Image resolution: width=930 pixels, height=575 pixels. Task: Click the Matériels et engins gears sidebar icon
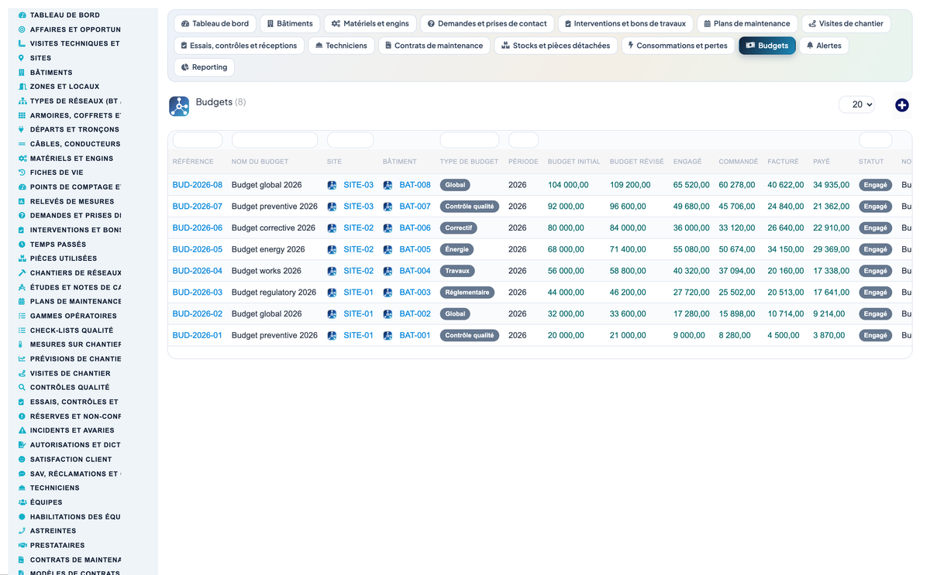22,158
